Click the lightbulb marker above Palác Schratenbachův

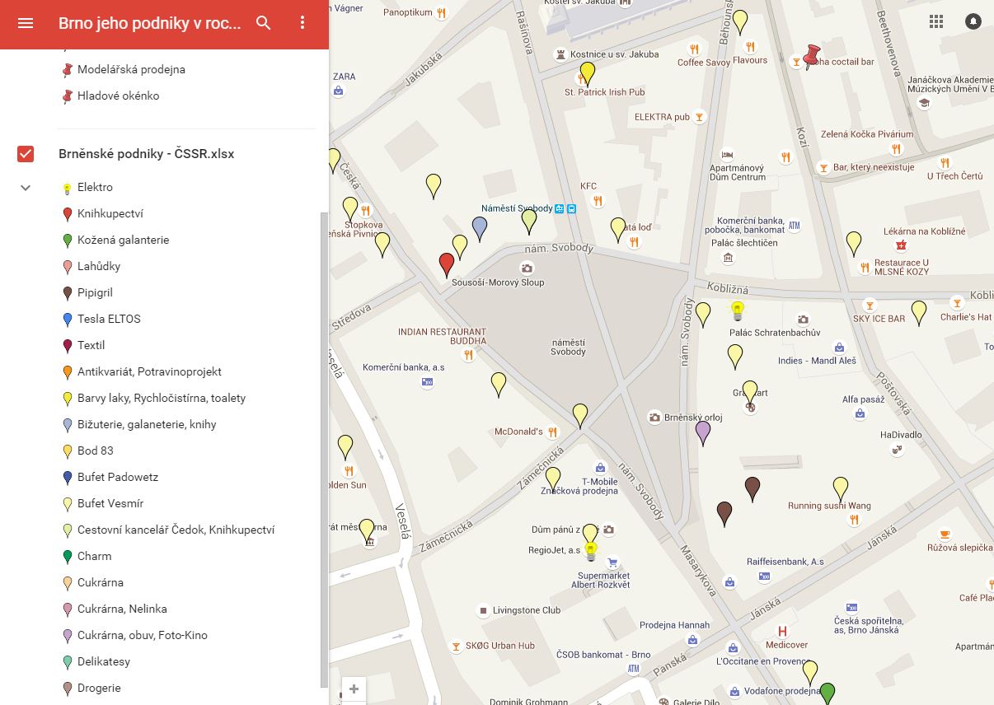pyautogui.click(x=738, y=310)
